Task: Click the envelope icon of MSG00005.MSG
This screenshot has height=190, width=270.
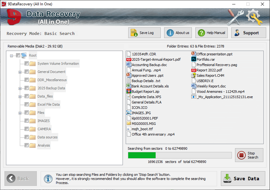Action: click(129, 123)
